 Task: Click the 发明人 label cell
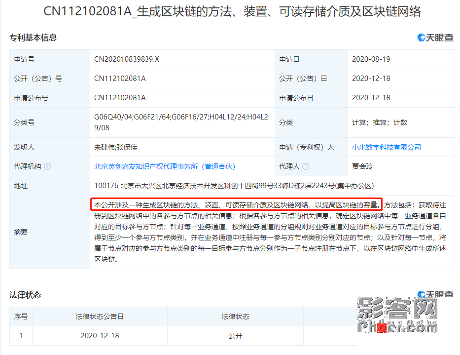tap(50, 147)
